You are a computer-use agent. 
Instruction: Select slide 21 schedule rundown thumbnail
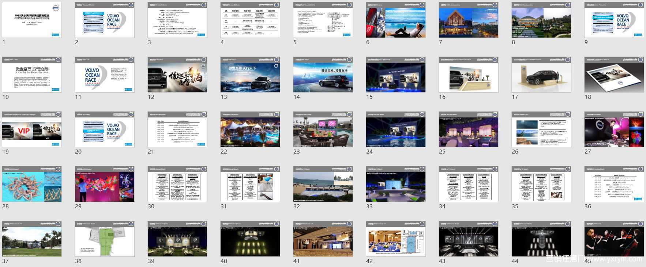pos(177,129)
